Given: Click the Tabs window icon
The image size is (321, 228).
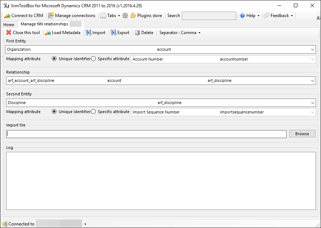Looking at the screenshot, I should pyautogui.click(x=103, y=16).
